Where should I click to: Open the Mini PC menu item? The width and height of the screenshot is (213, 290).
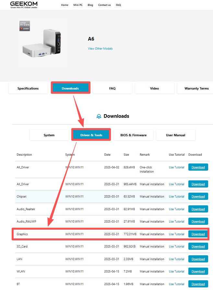coord(78,5)
